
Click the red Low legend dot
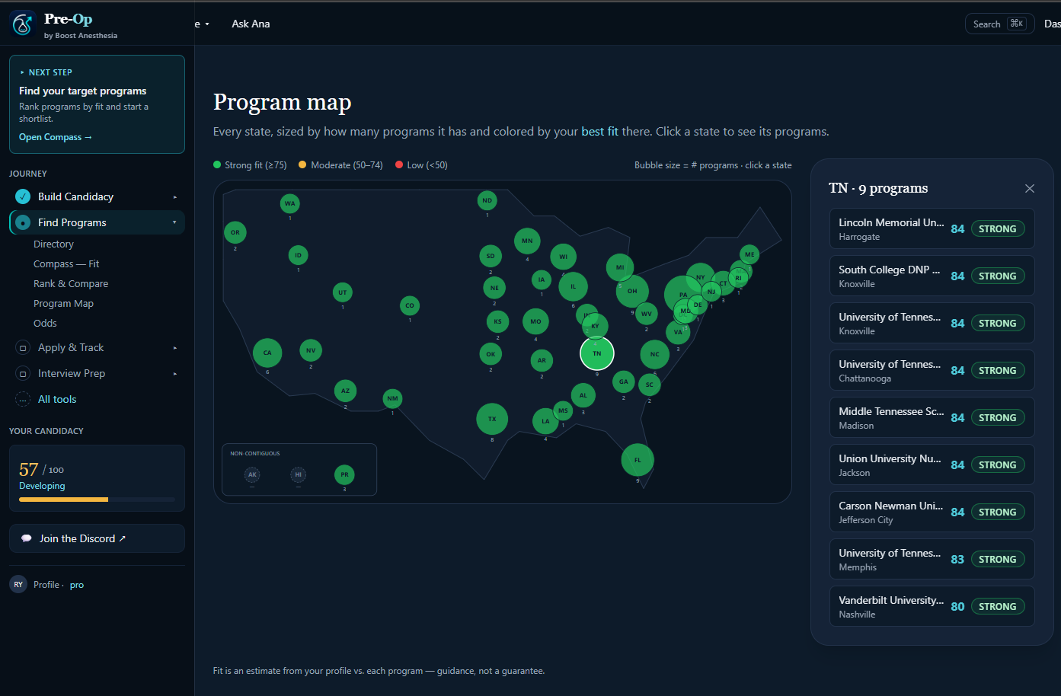coord(399,164)
